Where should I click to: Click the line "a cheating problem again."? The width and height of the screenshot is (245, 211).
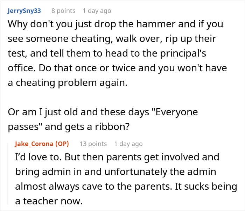[x=68, y=83]
